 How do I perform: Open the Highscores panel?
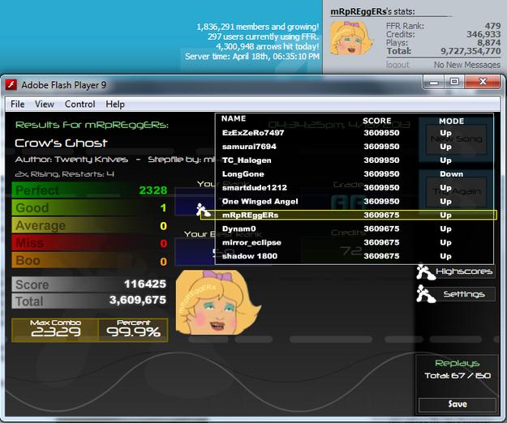464,271
